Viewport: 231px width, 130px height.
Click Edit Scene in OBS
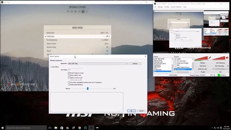pos(202,66)
